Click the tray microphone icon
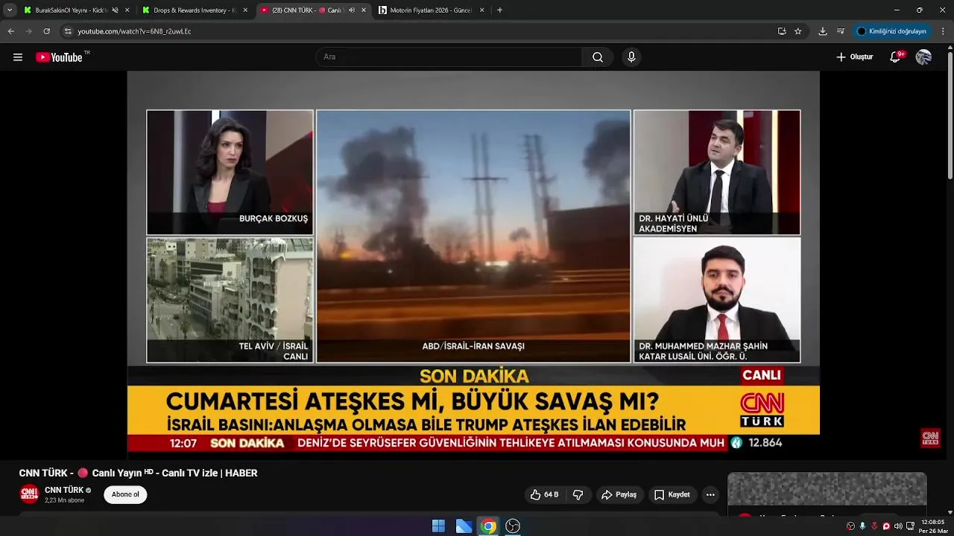This screenshot has height=536, width=954. tap(863, 526)
